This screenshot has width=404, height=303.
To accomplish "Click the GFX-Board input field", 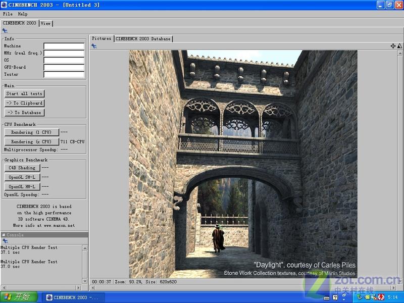I will point(64,68).
